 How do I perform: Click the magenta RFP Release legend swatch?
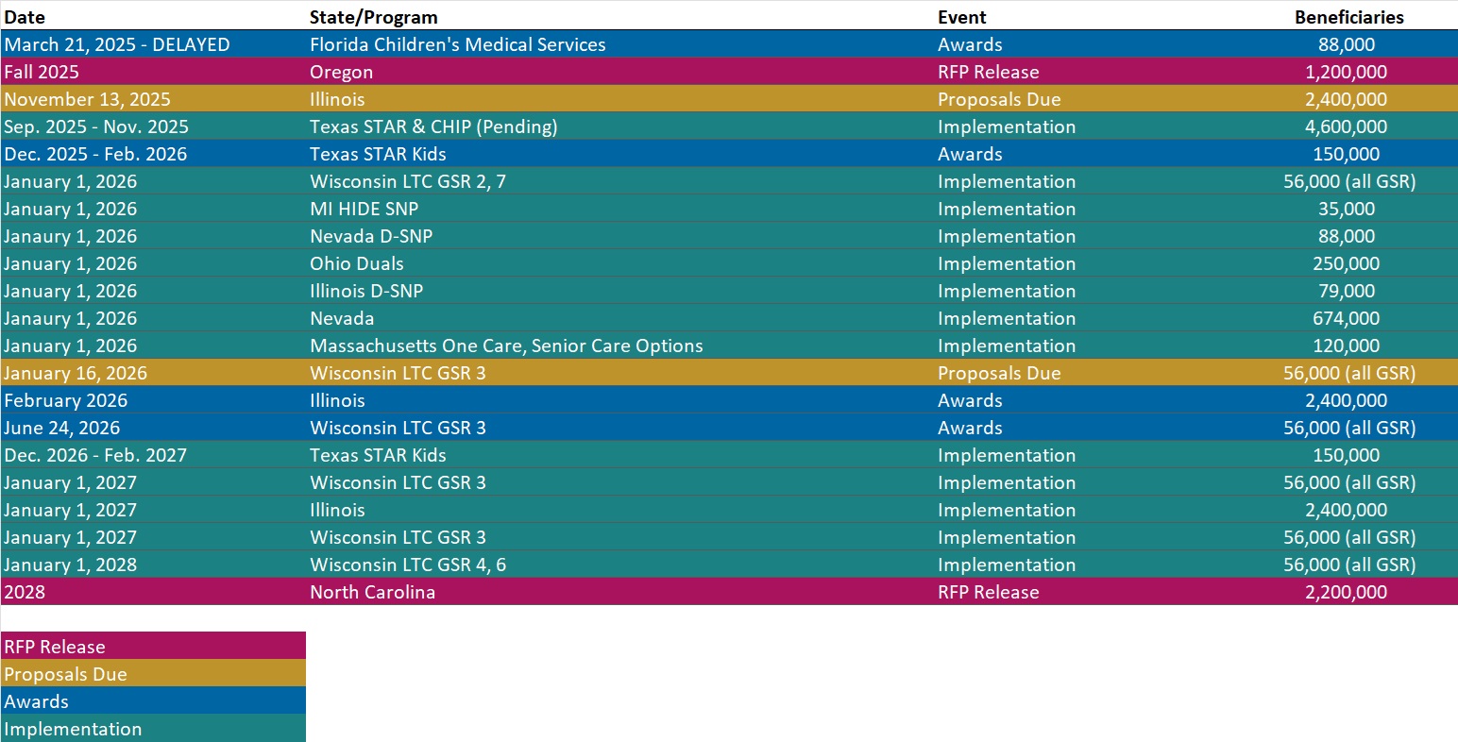point(153,647)
